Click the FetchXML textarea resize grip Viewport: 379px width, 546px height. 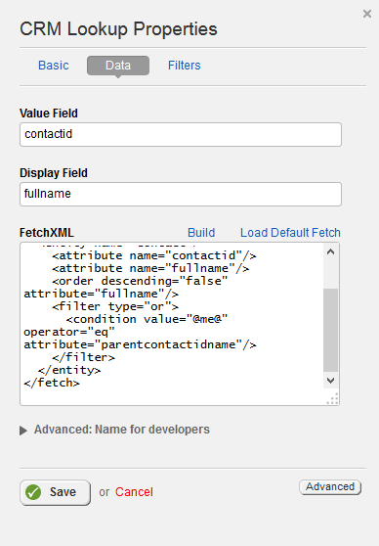point(333,399)
